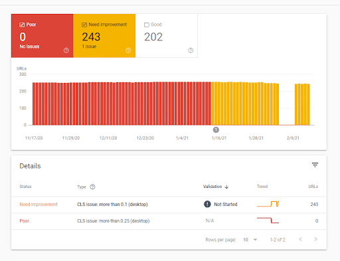Open CLS issue more than 0.1 row

pos(169,205)
